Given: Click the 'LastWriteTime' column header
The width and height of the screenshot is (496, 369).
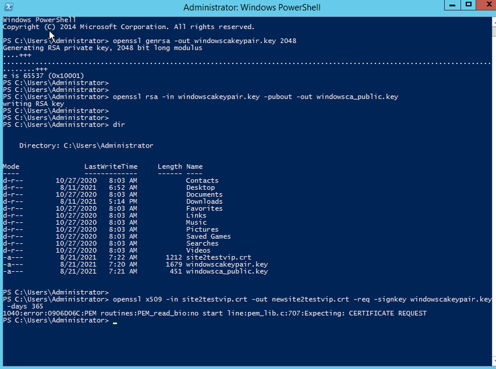Looking at the screenshot, I should click(x=110, y=167).
